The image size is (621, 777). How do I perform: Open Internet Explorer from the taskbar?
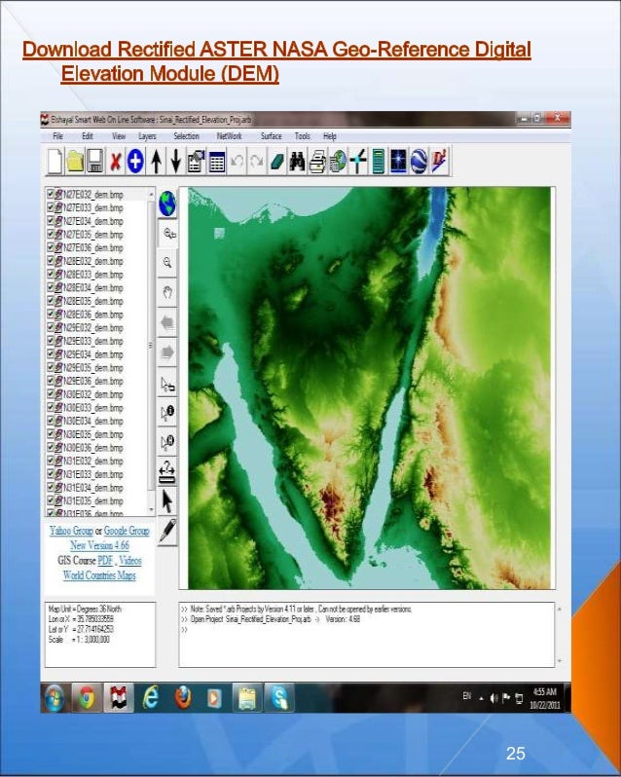pyautogui.click(x=151, y=698)
